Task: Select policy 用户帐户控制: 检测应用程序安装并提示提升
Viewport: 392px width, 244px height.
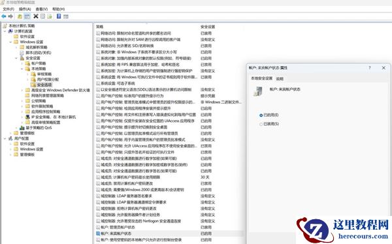Action: (136, 108)
